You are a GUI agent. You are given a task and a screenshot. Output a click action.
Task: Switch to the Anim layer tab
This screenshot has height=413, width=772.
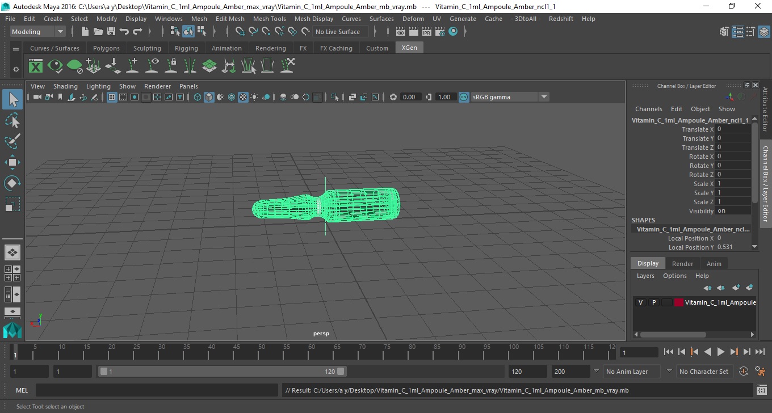tap(714, 264)
